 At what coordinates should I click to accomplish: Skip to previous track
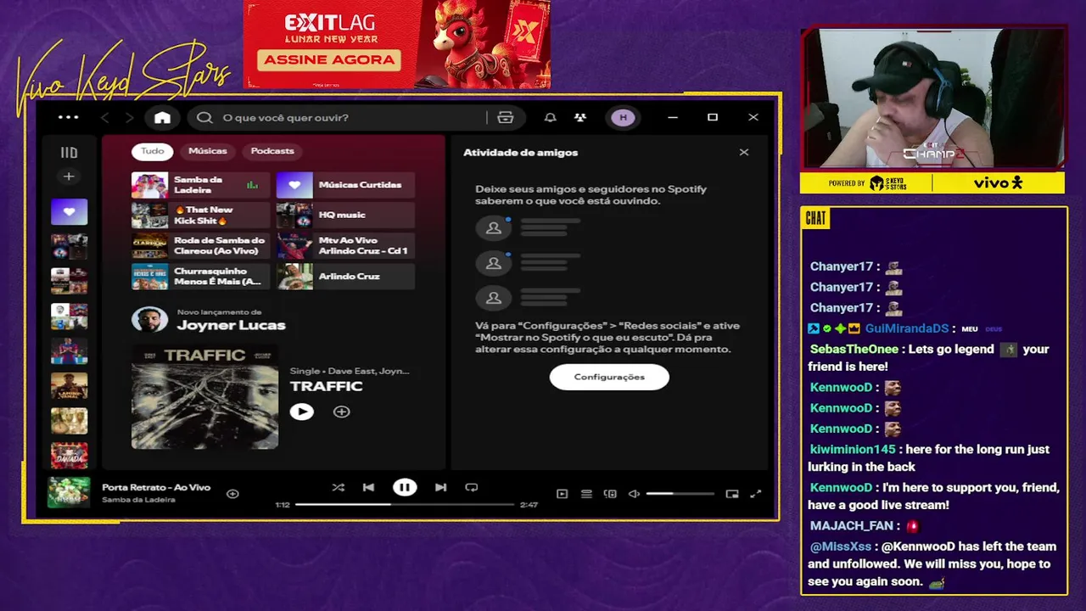[368, 488]
